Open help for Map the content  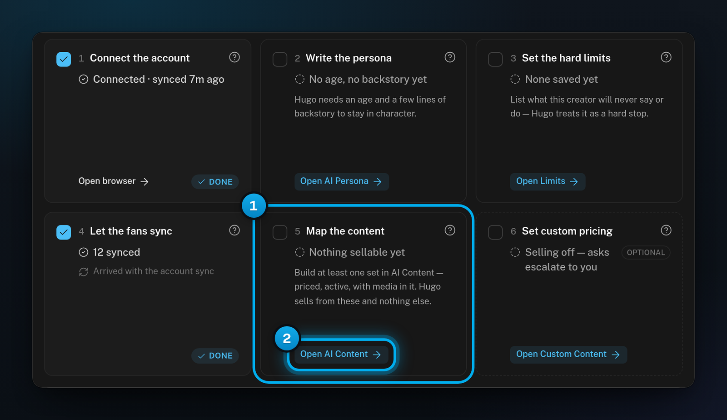pyautogui.click(x=450, y=230)
